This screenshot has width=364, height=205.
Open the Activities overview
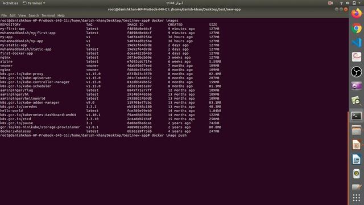(10, 3)
